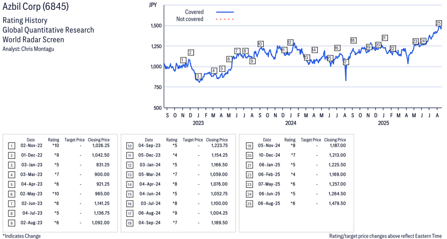This screenshot has width=447, height=239.
Task: Click the 06-Jan-25 date cell
Action: pos(269,165)
